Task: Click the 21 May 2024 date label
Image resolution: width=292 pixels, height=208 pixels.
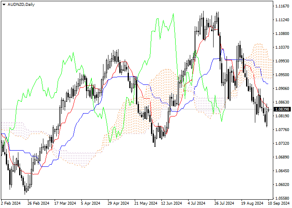Action: click(146, 203)
